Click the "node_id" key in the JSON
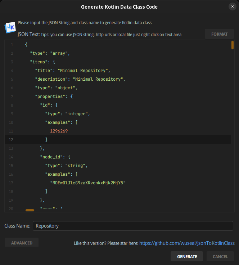This screenshot has width=239, height=265. (51, 157)
